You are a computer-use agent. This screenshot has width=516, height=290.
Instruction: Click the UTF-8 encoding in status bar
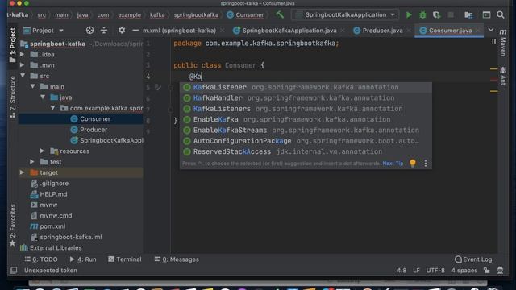[435, 271]
